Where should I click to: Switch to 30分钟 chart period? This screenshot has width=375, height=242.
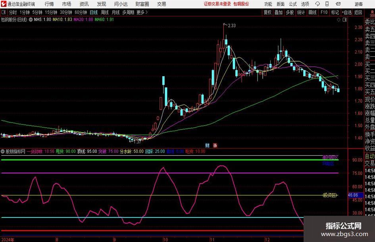click(x=66, y=12)
